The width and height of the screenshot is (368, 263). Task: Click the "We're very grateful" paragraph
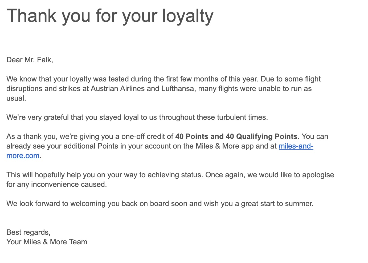pyautogui.click(x=137, y=117)
